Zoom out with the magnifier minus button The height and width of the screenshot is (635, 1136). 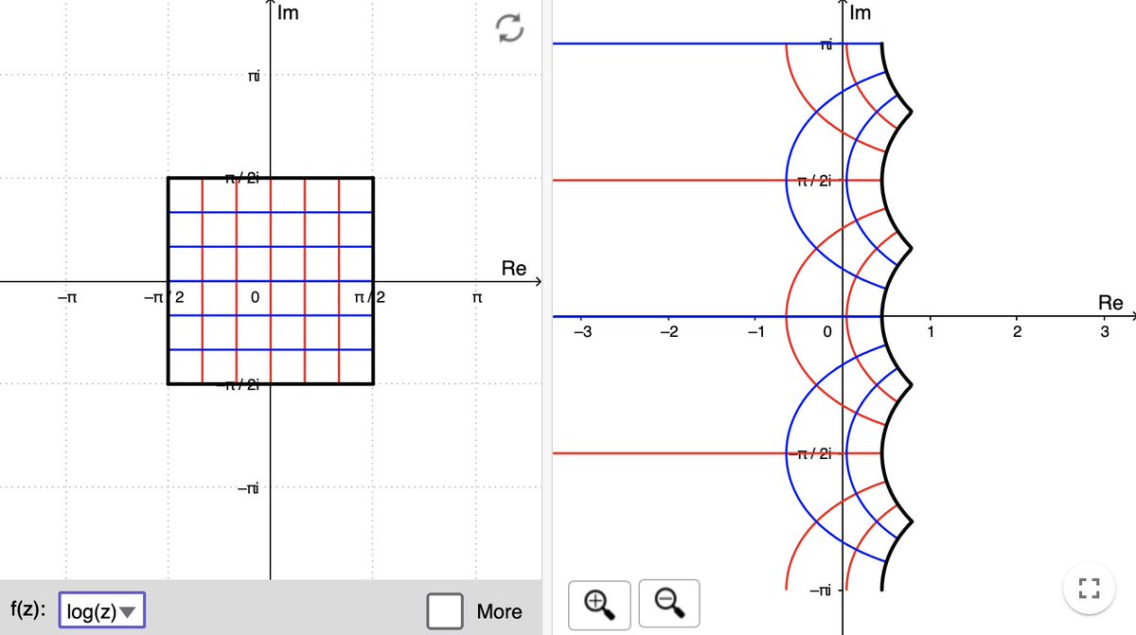click(x=669, y=604)
